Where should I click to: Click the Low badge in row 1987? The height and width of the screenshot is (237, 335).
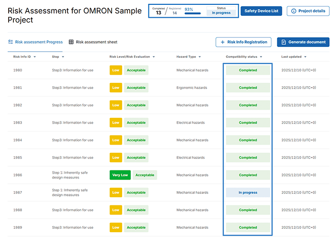pyautogui.click(x=116, y=192)
